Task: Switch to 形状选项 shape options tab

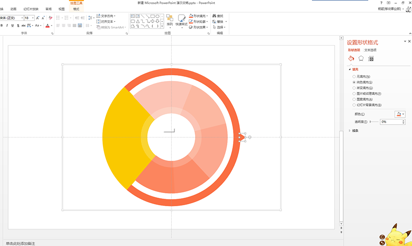Action: click(354, 50)
